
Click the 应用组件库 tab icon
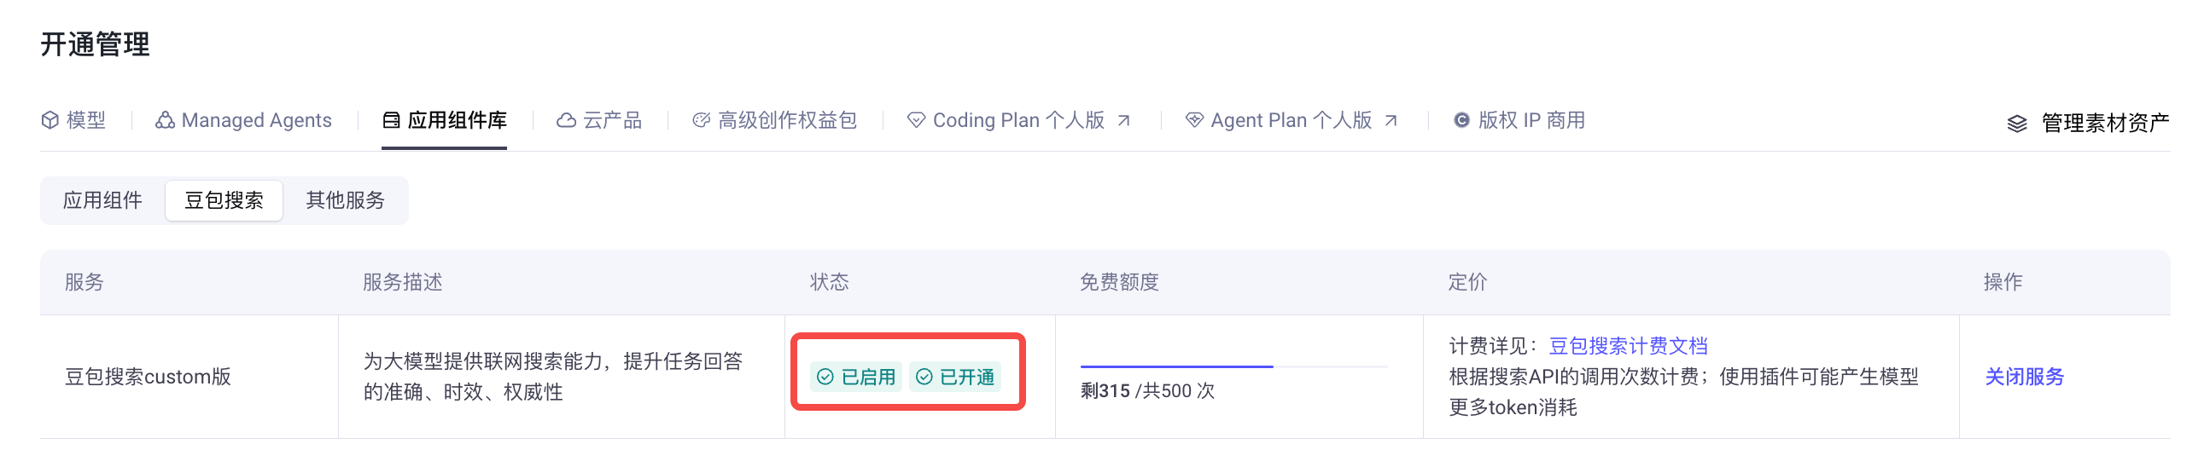click(391, 120)
